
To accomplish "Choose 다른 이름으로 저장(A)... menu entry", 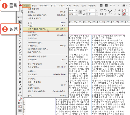I will [x=46, y=29].
